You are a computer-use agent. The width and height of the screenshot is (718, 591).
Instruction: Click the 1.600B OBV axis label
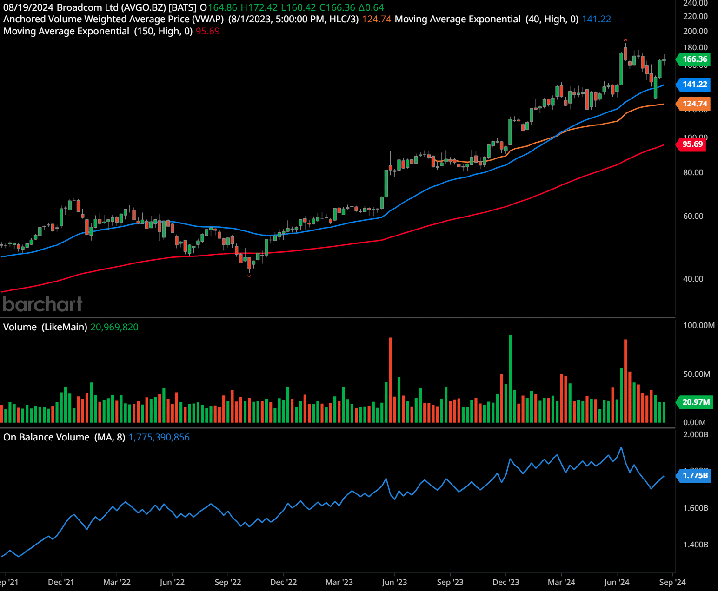[x=696, y=508]
